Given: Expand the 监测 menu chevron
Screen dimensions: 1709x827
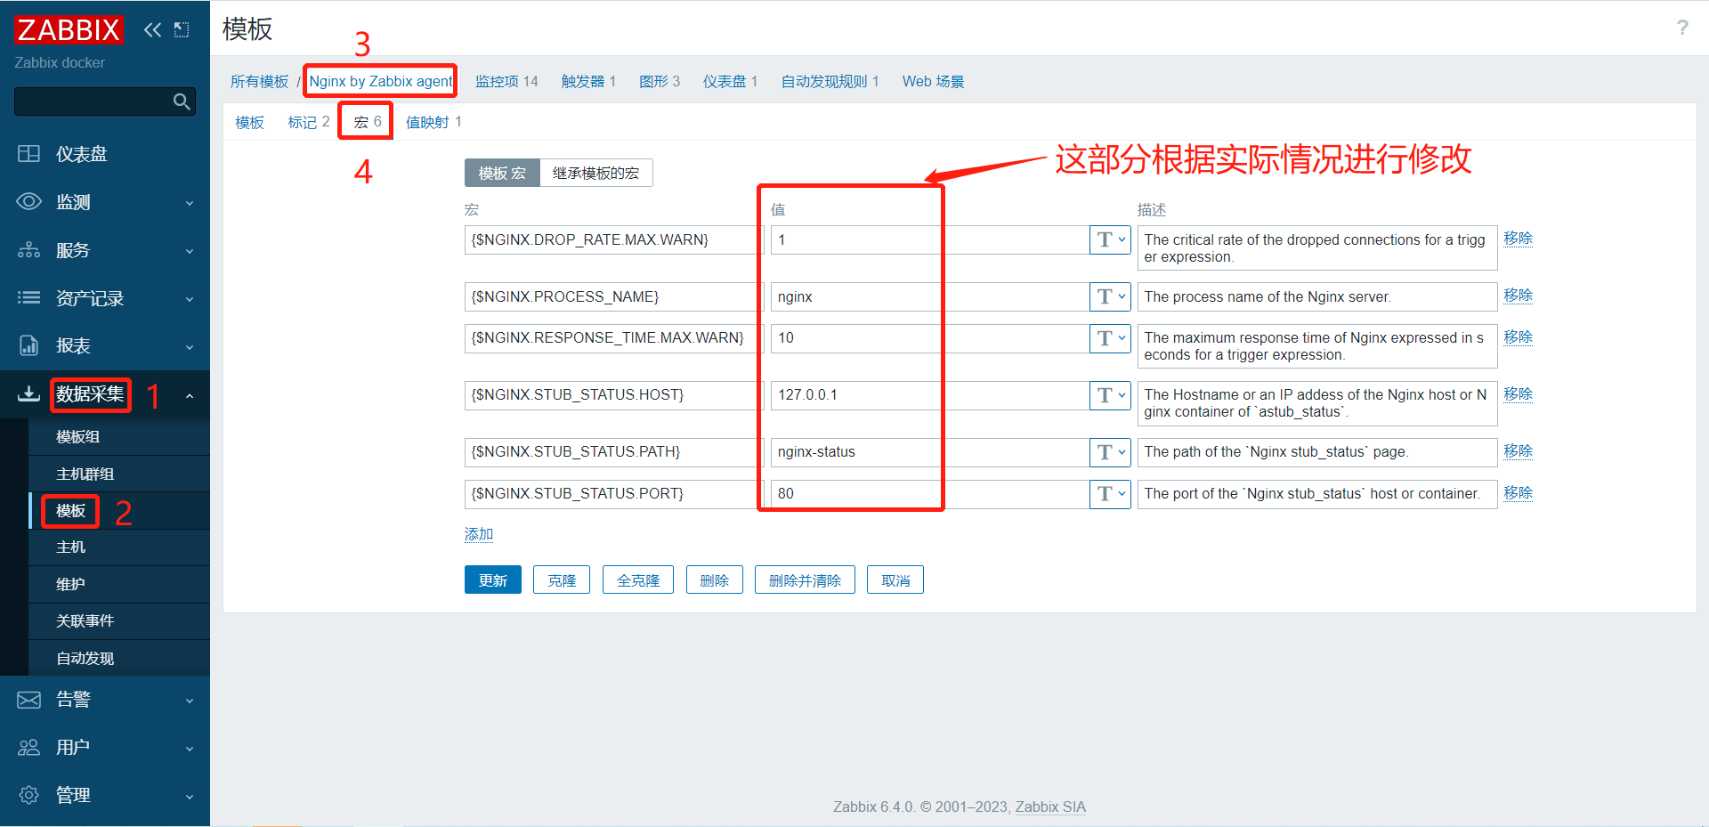Looking at the screenshot, I should tap(190, 203).
